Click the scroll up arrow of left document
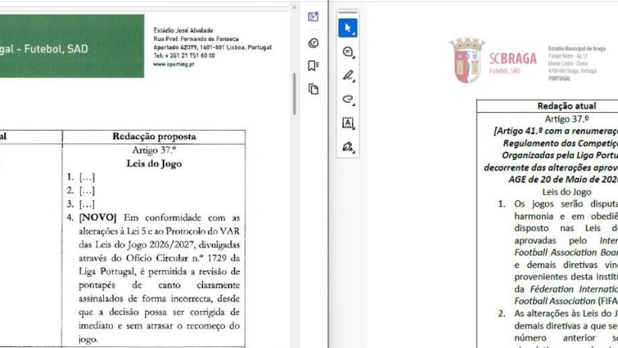Screen dimensions: 618x348 (x=294, y=7)
